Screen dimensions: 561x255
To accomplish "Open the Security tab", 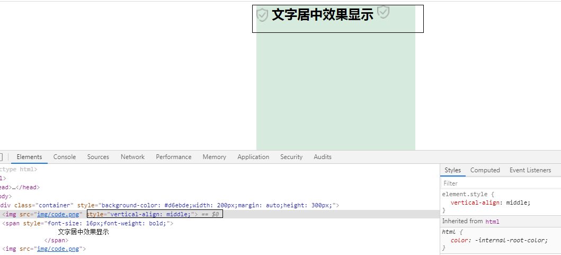I will pos(291,157).
